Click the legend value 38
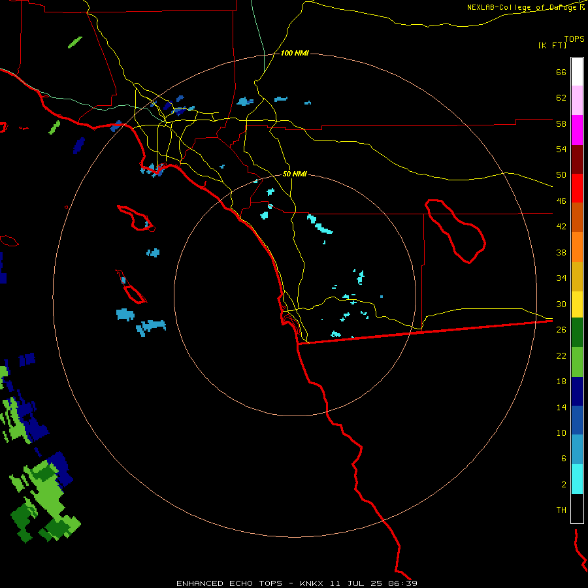588x588 pixels. pos(561,252)
